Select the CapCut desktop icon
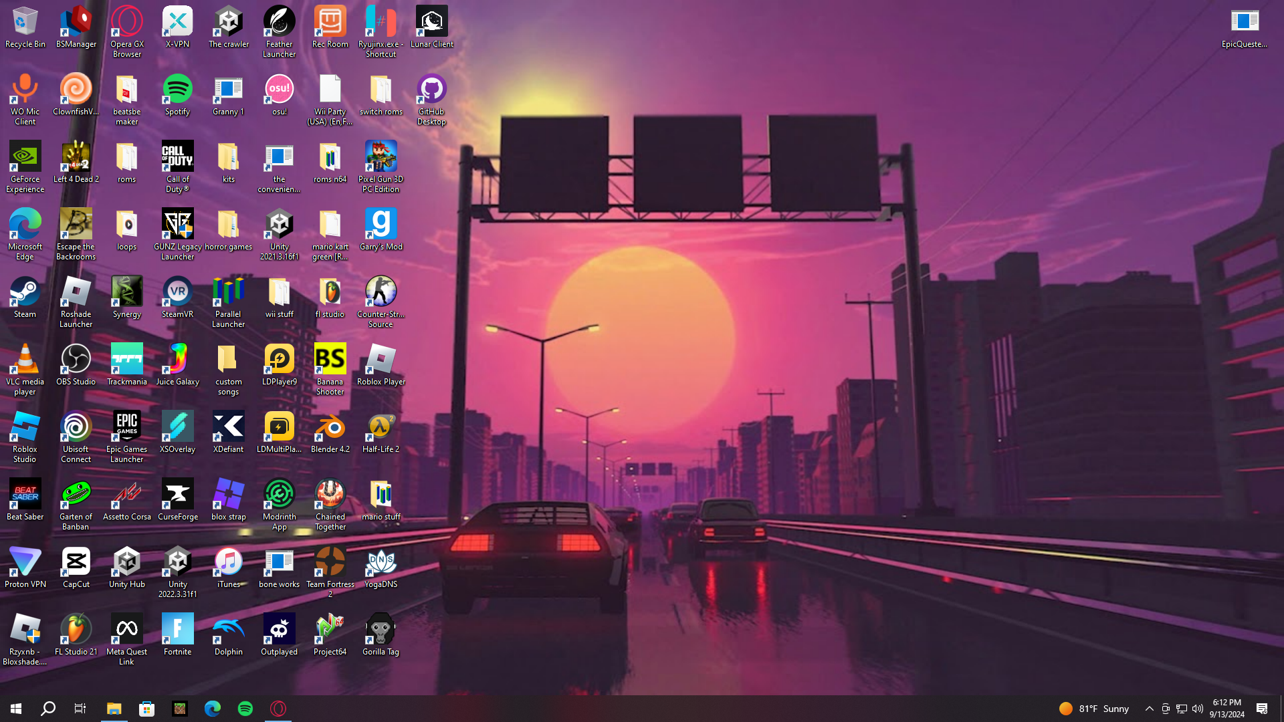Image resolution: width=1284 pixels, height=722 pixels. pos(76,568)
